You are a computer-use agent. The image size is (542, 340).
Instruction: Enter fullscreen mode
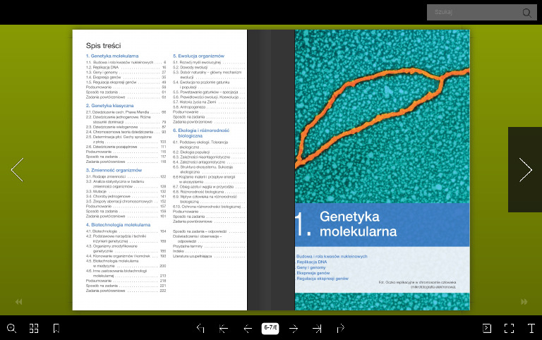[x=509, y=328]
